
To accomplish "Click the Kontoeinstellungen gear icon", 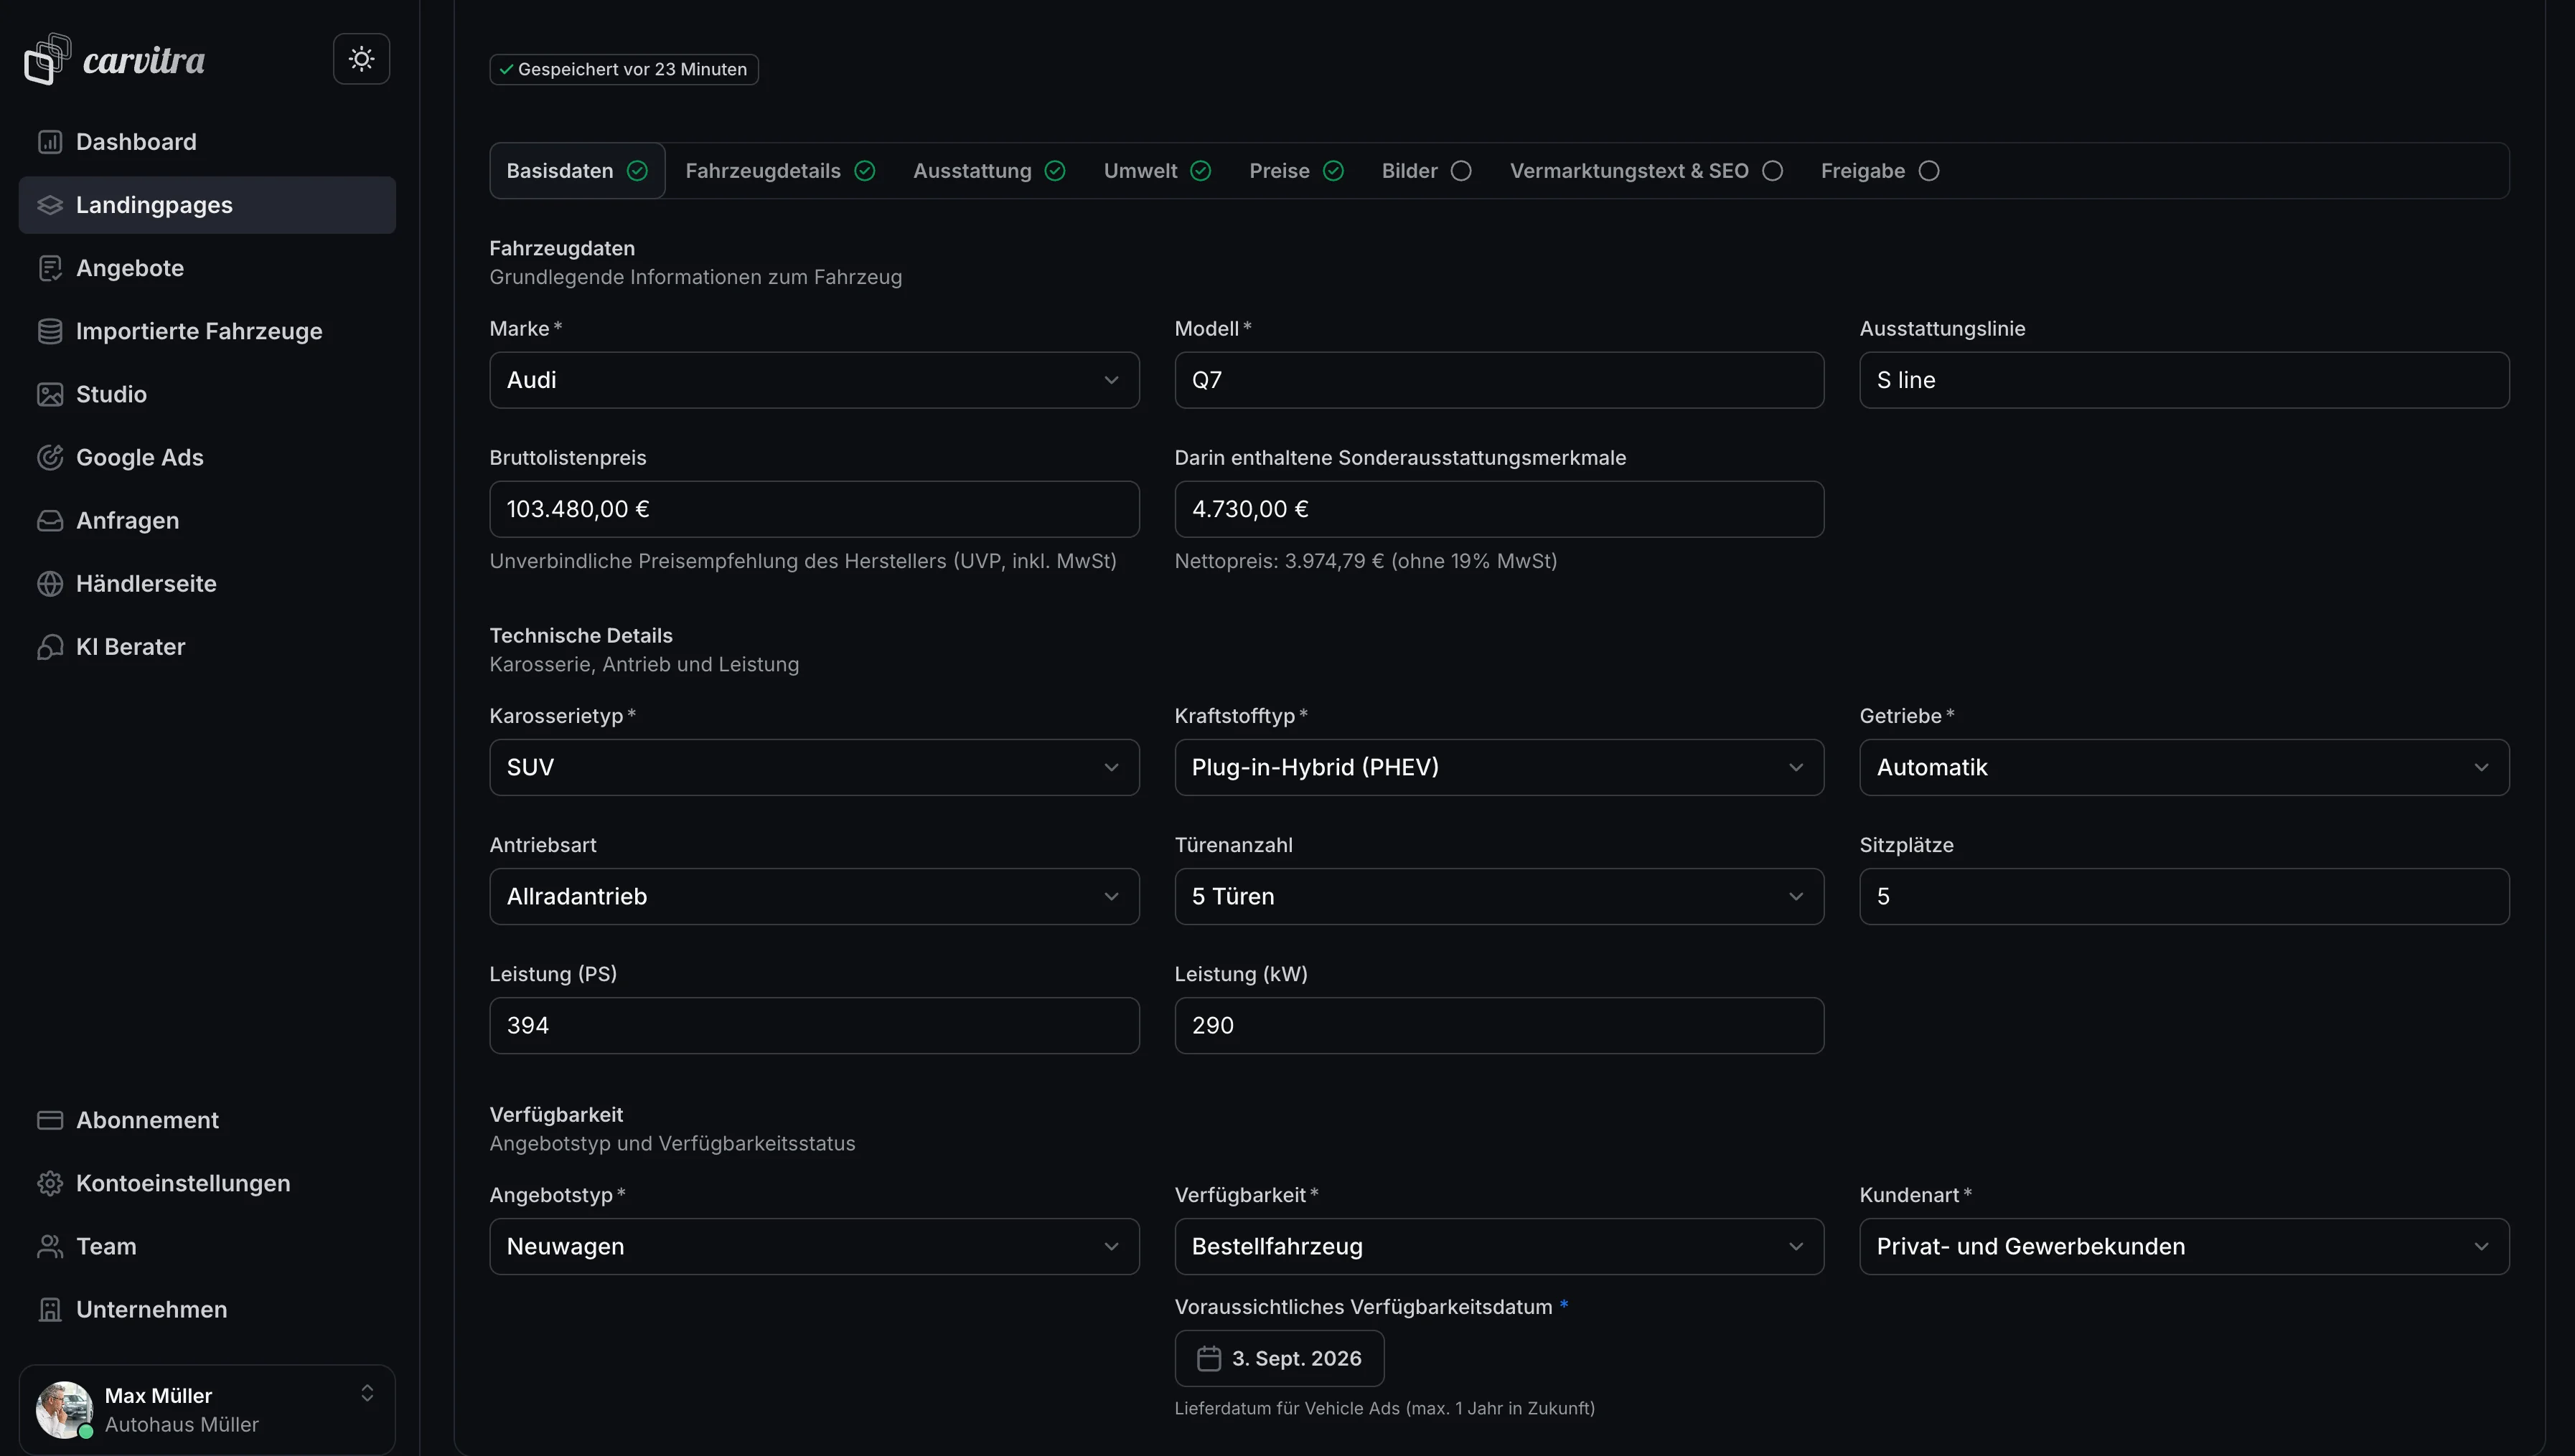I will coord(50,1183).
